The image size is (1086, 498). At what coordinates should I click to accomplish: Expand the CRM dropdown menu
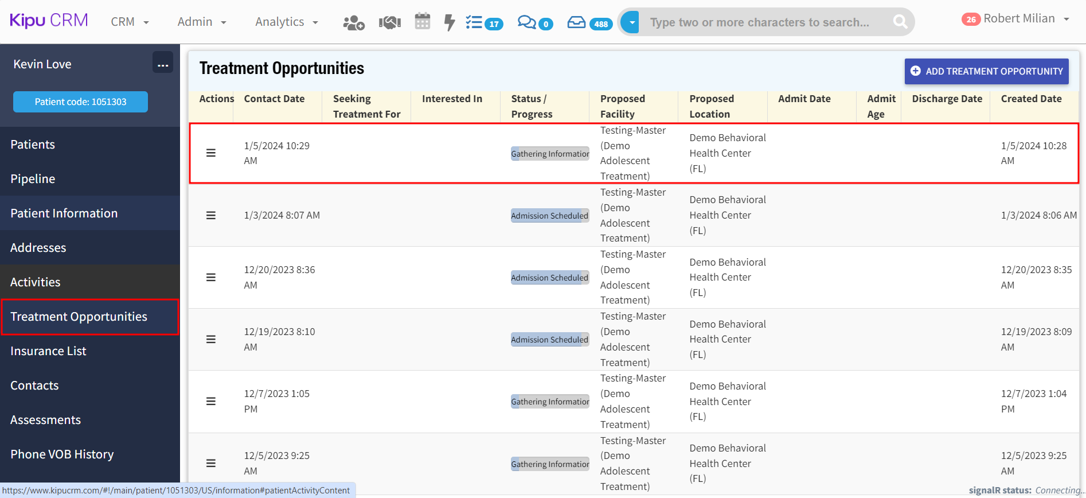[x=130, y=22]
